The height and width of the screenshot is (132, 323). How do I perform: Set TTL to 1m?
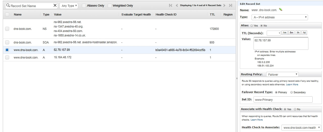coord(285,33)
